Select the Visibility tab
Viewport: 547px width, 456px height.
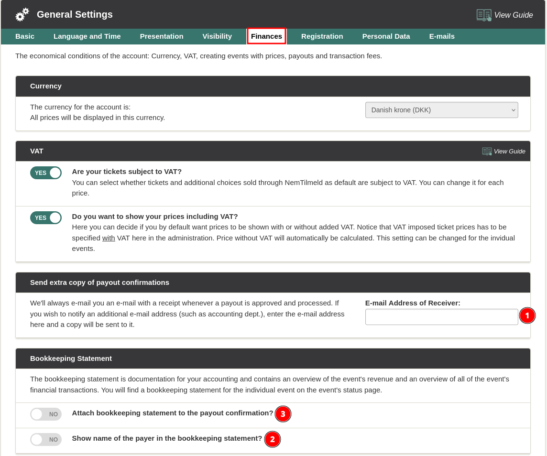[217, 36]
